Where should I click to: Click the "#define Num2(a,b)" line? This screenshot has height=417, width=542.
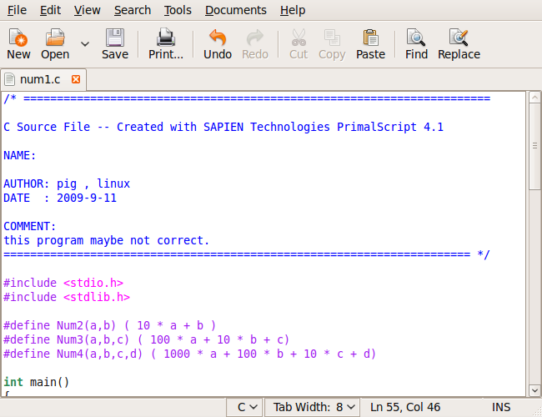(x=109, y=325)
